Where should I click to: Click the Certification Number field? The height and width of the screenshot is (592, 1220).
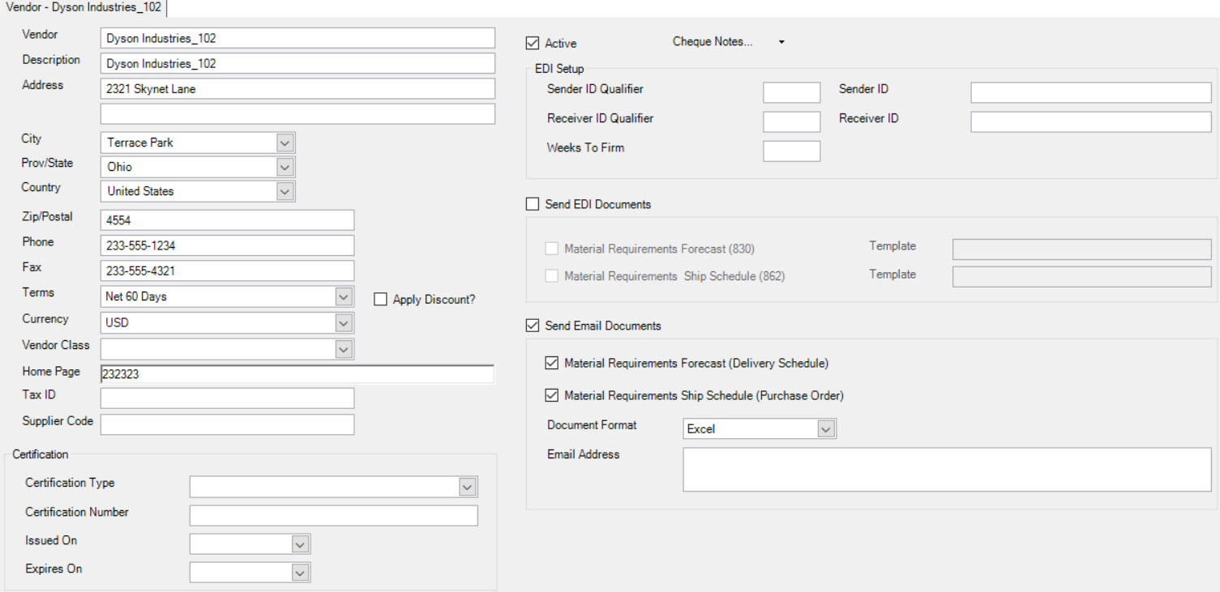point(334,516)
